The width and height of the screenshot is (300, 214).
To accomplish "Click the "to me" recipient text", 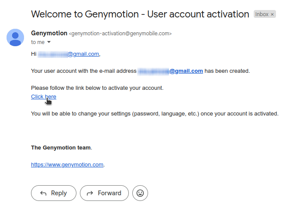I will tap(38, 42).
